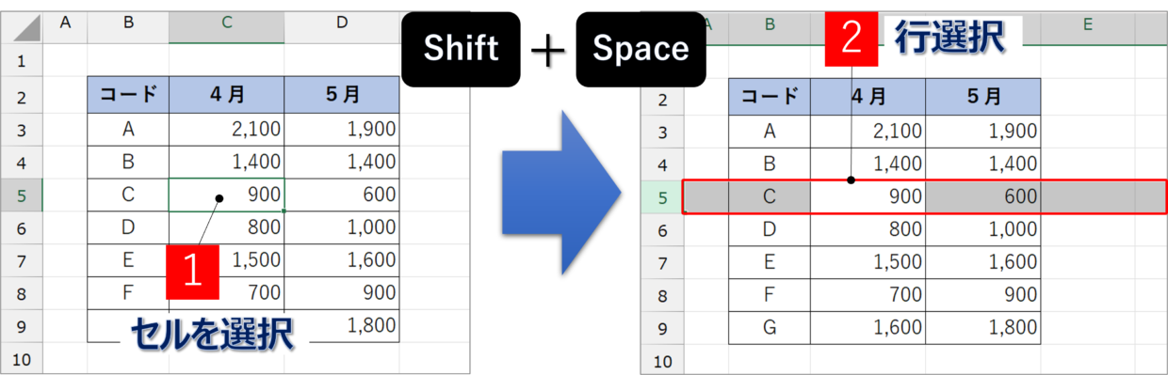Click highlighted row 5 header in right sheet
Viewport: 1168px width, 375px height.
pyautogui.click(x=662, y=196)
